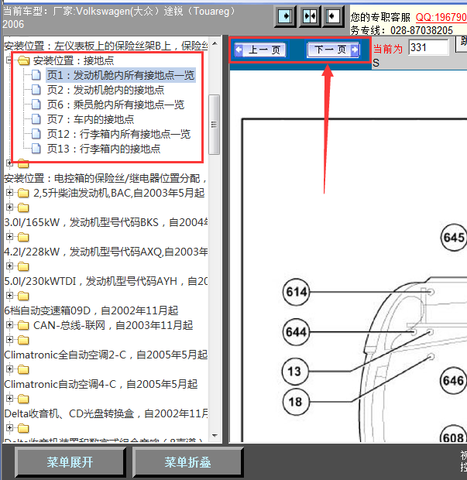This screenshot has width=467, height=480.
Task: Click folder icon above Climatronic全自动空调2-C
Action: pyautogui.click(x=23, y=340)
